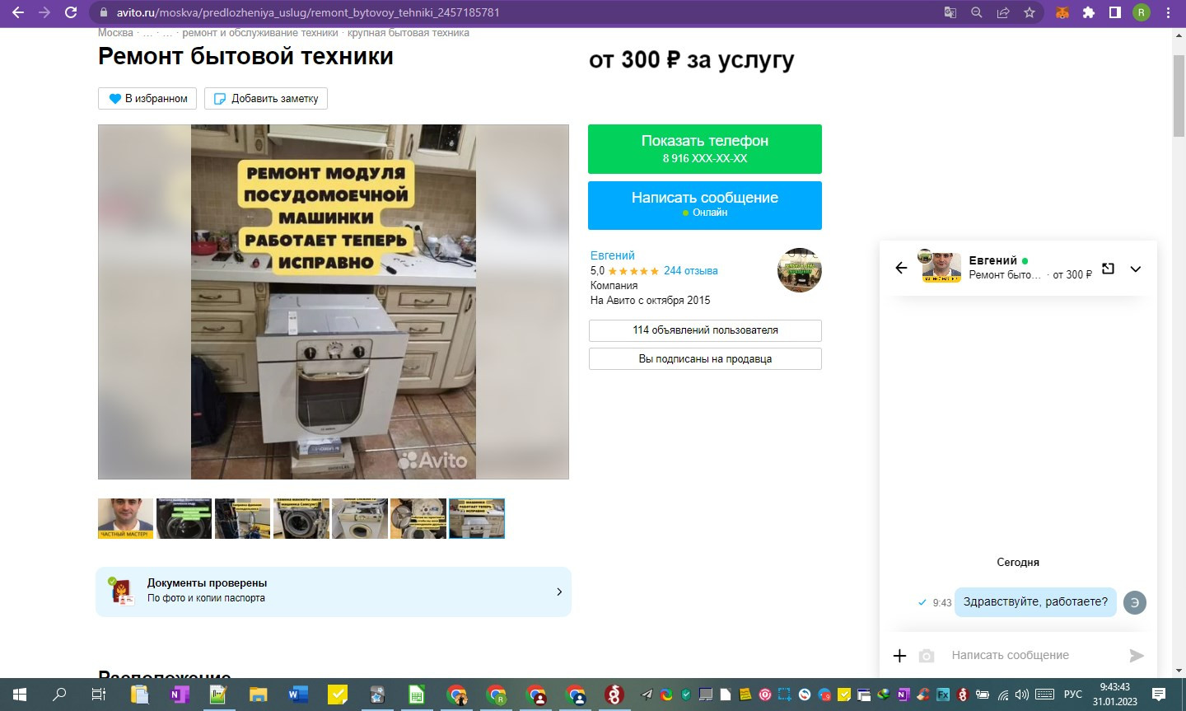Select the third photo thumbnail
This screenshot has height=711, width=1186.
click(242, 518)
